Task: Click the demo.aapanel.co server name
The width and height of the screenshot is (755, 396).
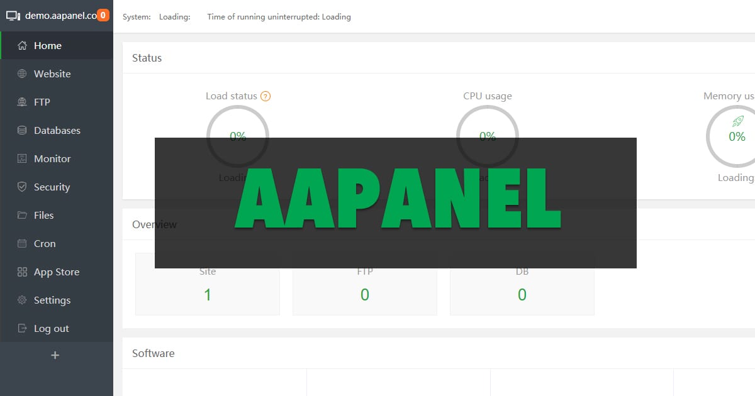Action: coord(61,16)
